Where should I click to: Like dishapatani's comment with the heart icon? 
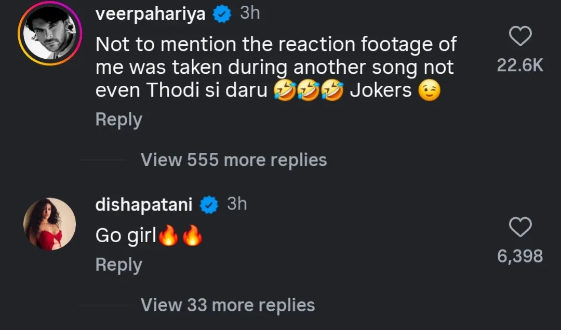click(x=520, y=227)
